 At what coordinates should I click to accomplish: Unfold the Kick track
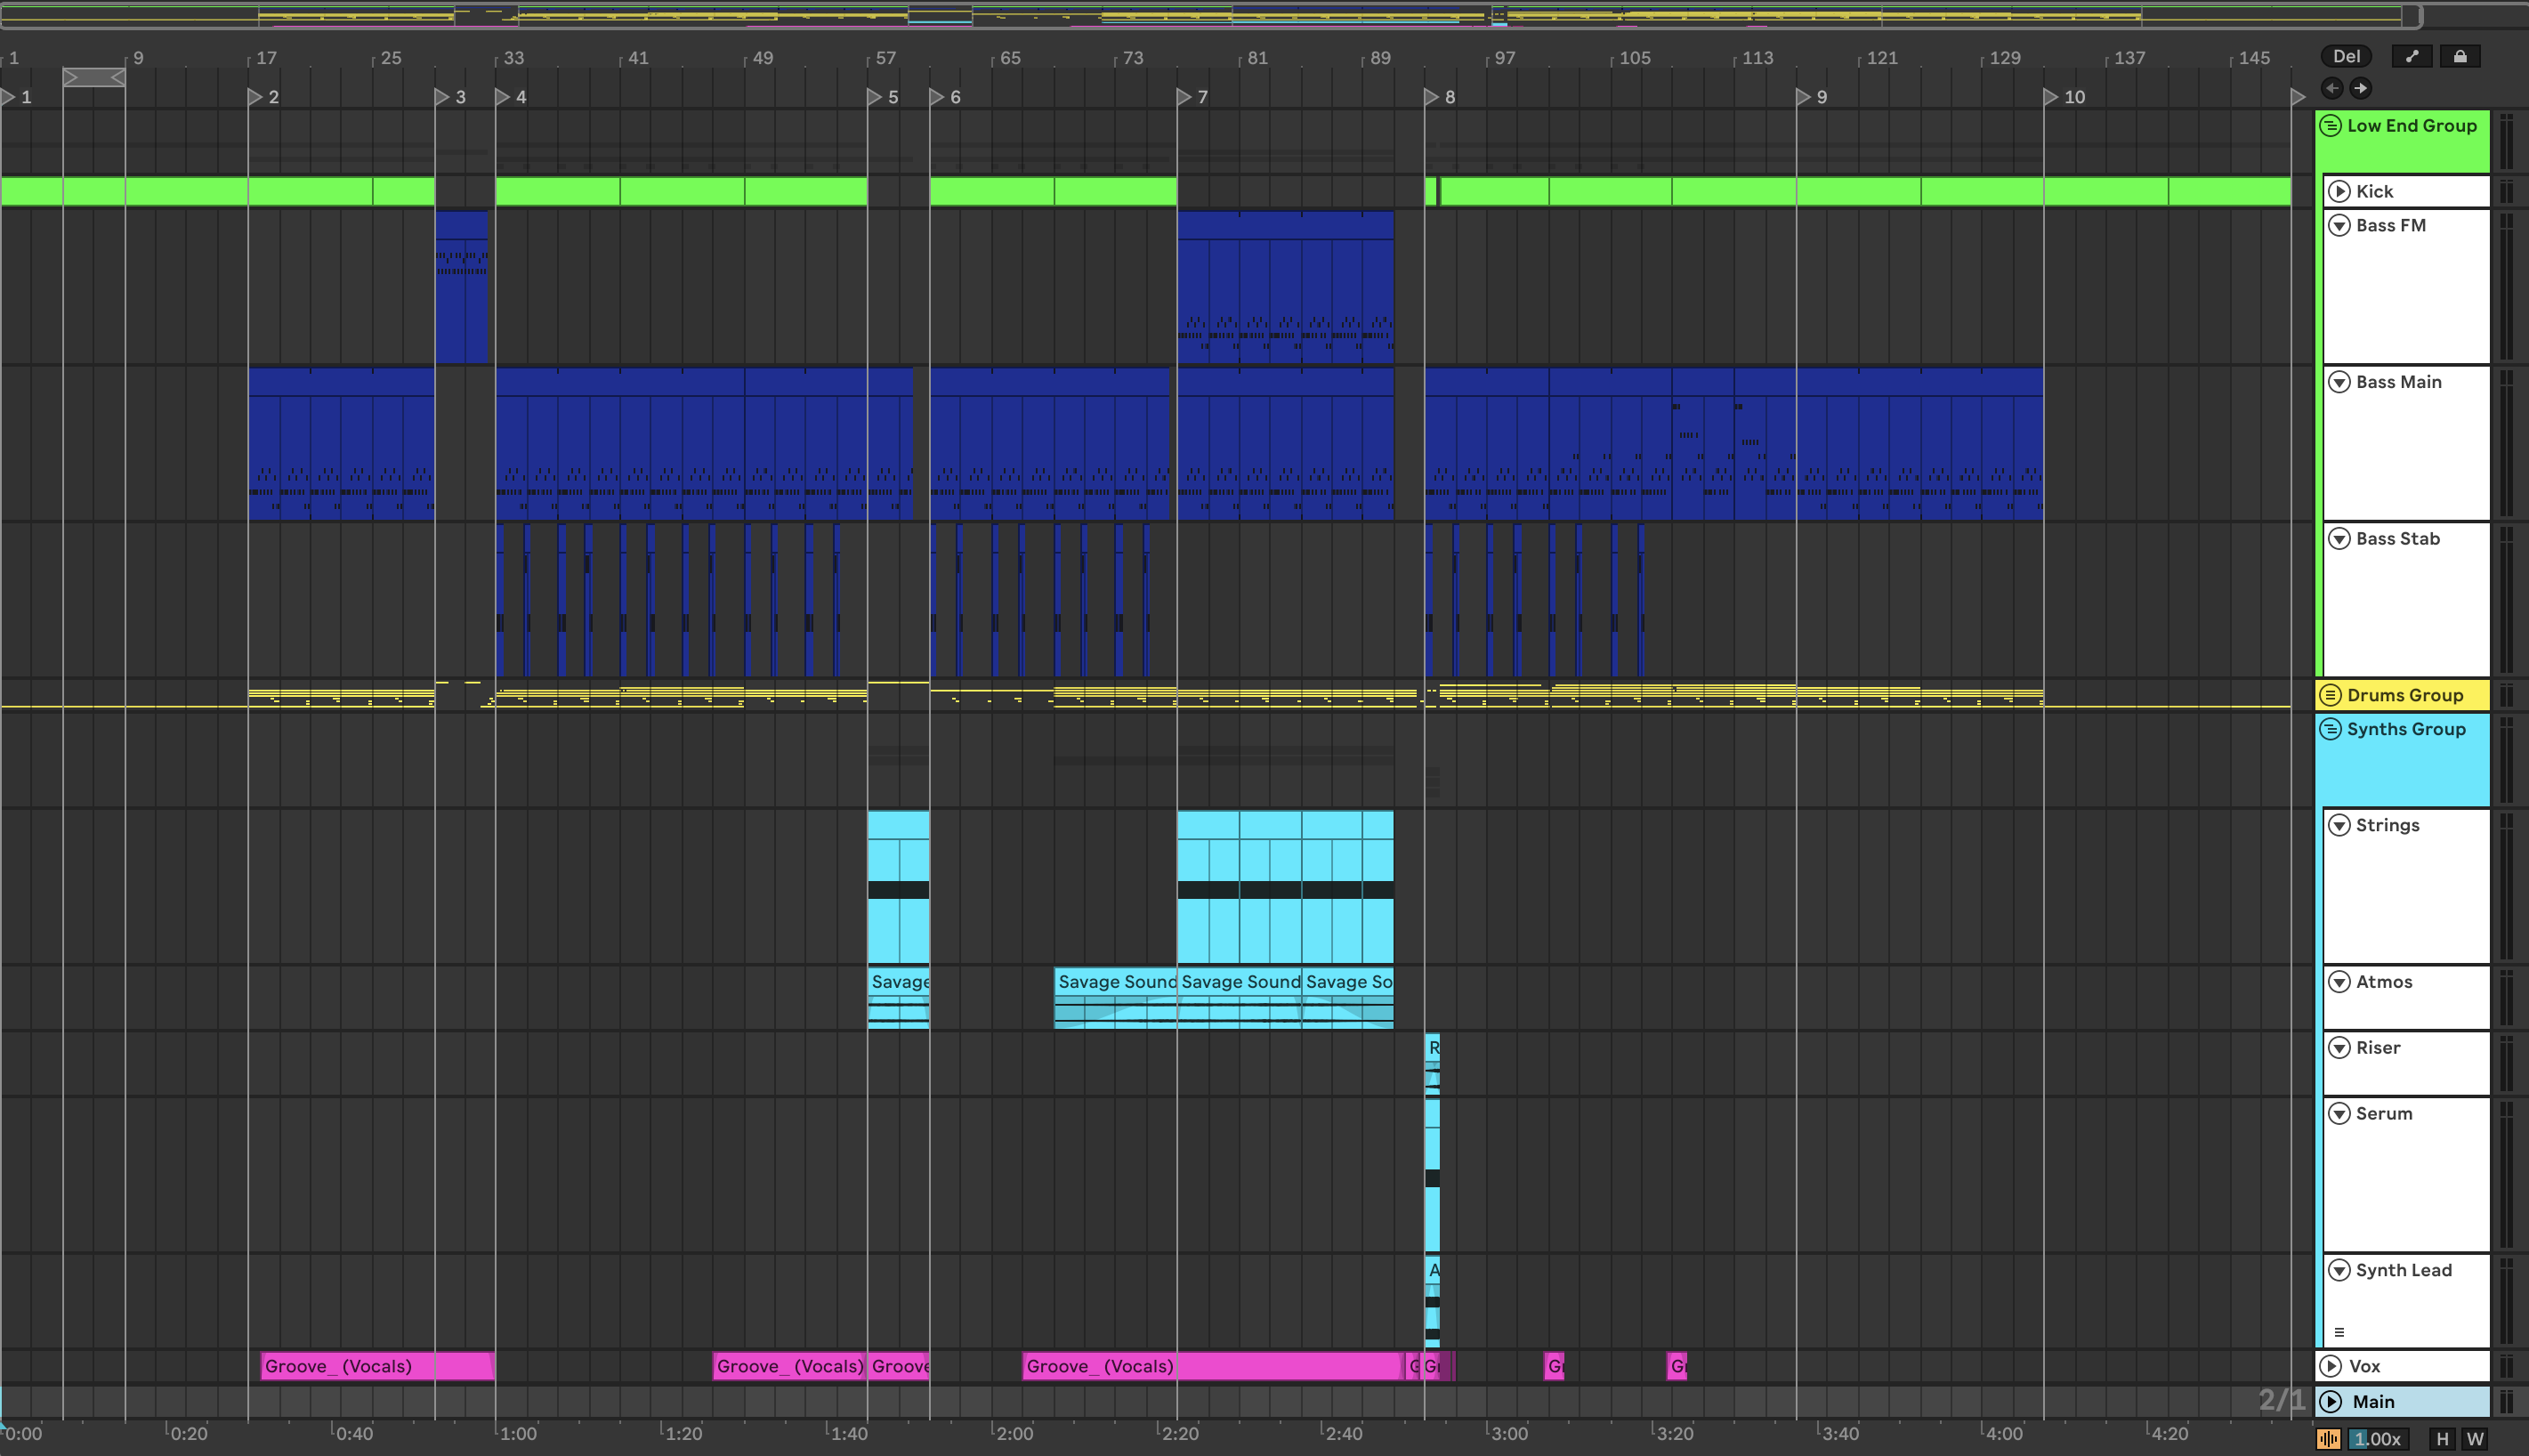click(x=2339, y=191)
